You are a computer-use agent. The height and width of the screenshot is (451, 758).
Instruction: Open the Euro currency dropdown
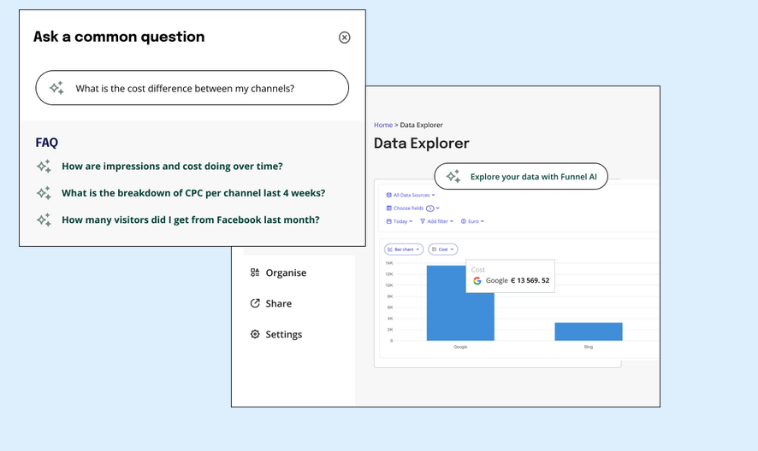pos(472,221)
